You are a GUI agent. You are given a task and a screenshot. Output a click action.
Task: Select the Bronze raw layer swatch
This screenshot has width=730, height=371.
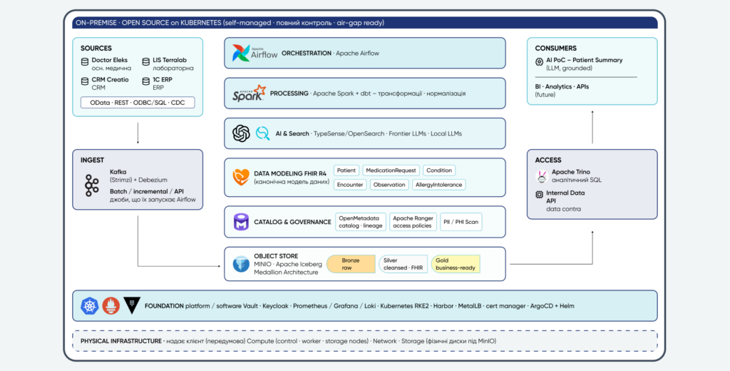351,264
